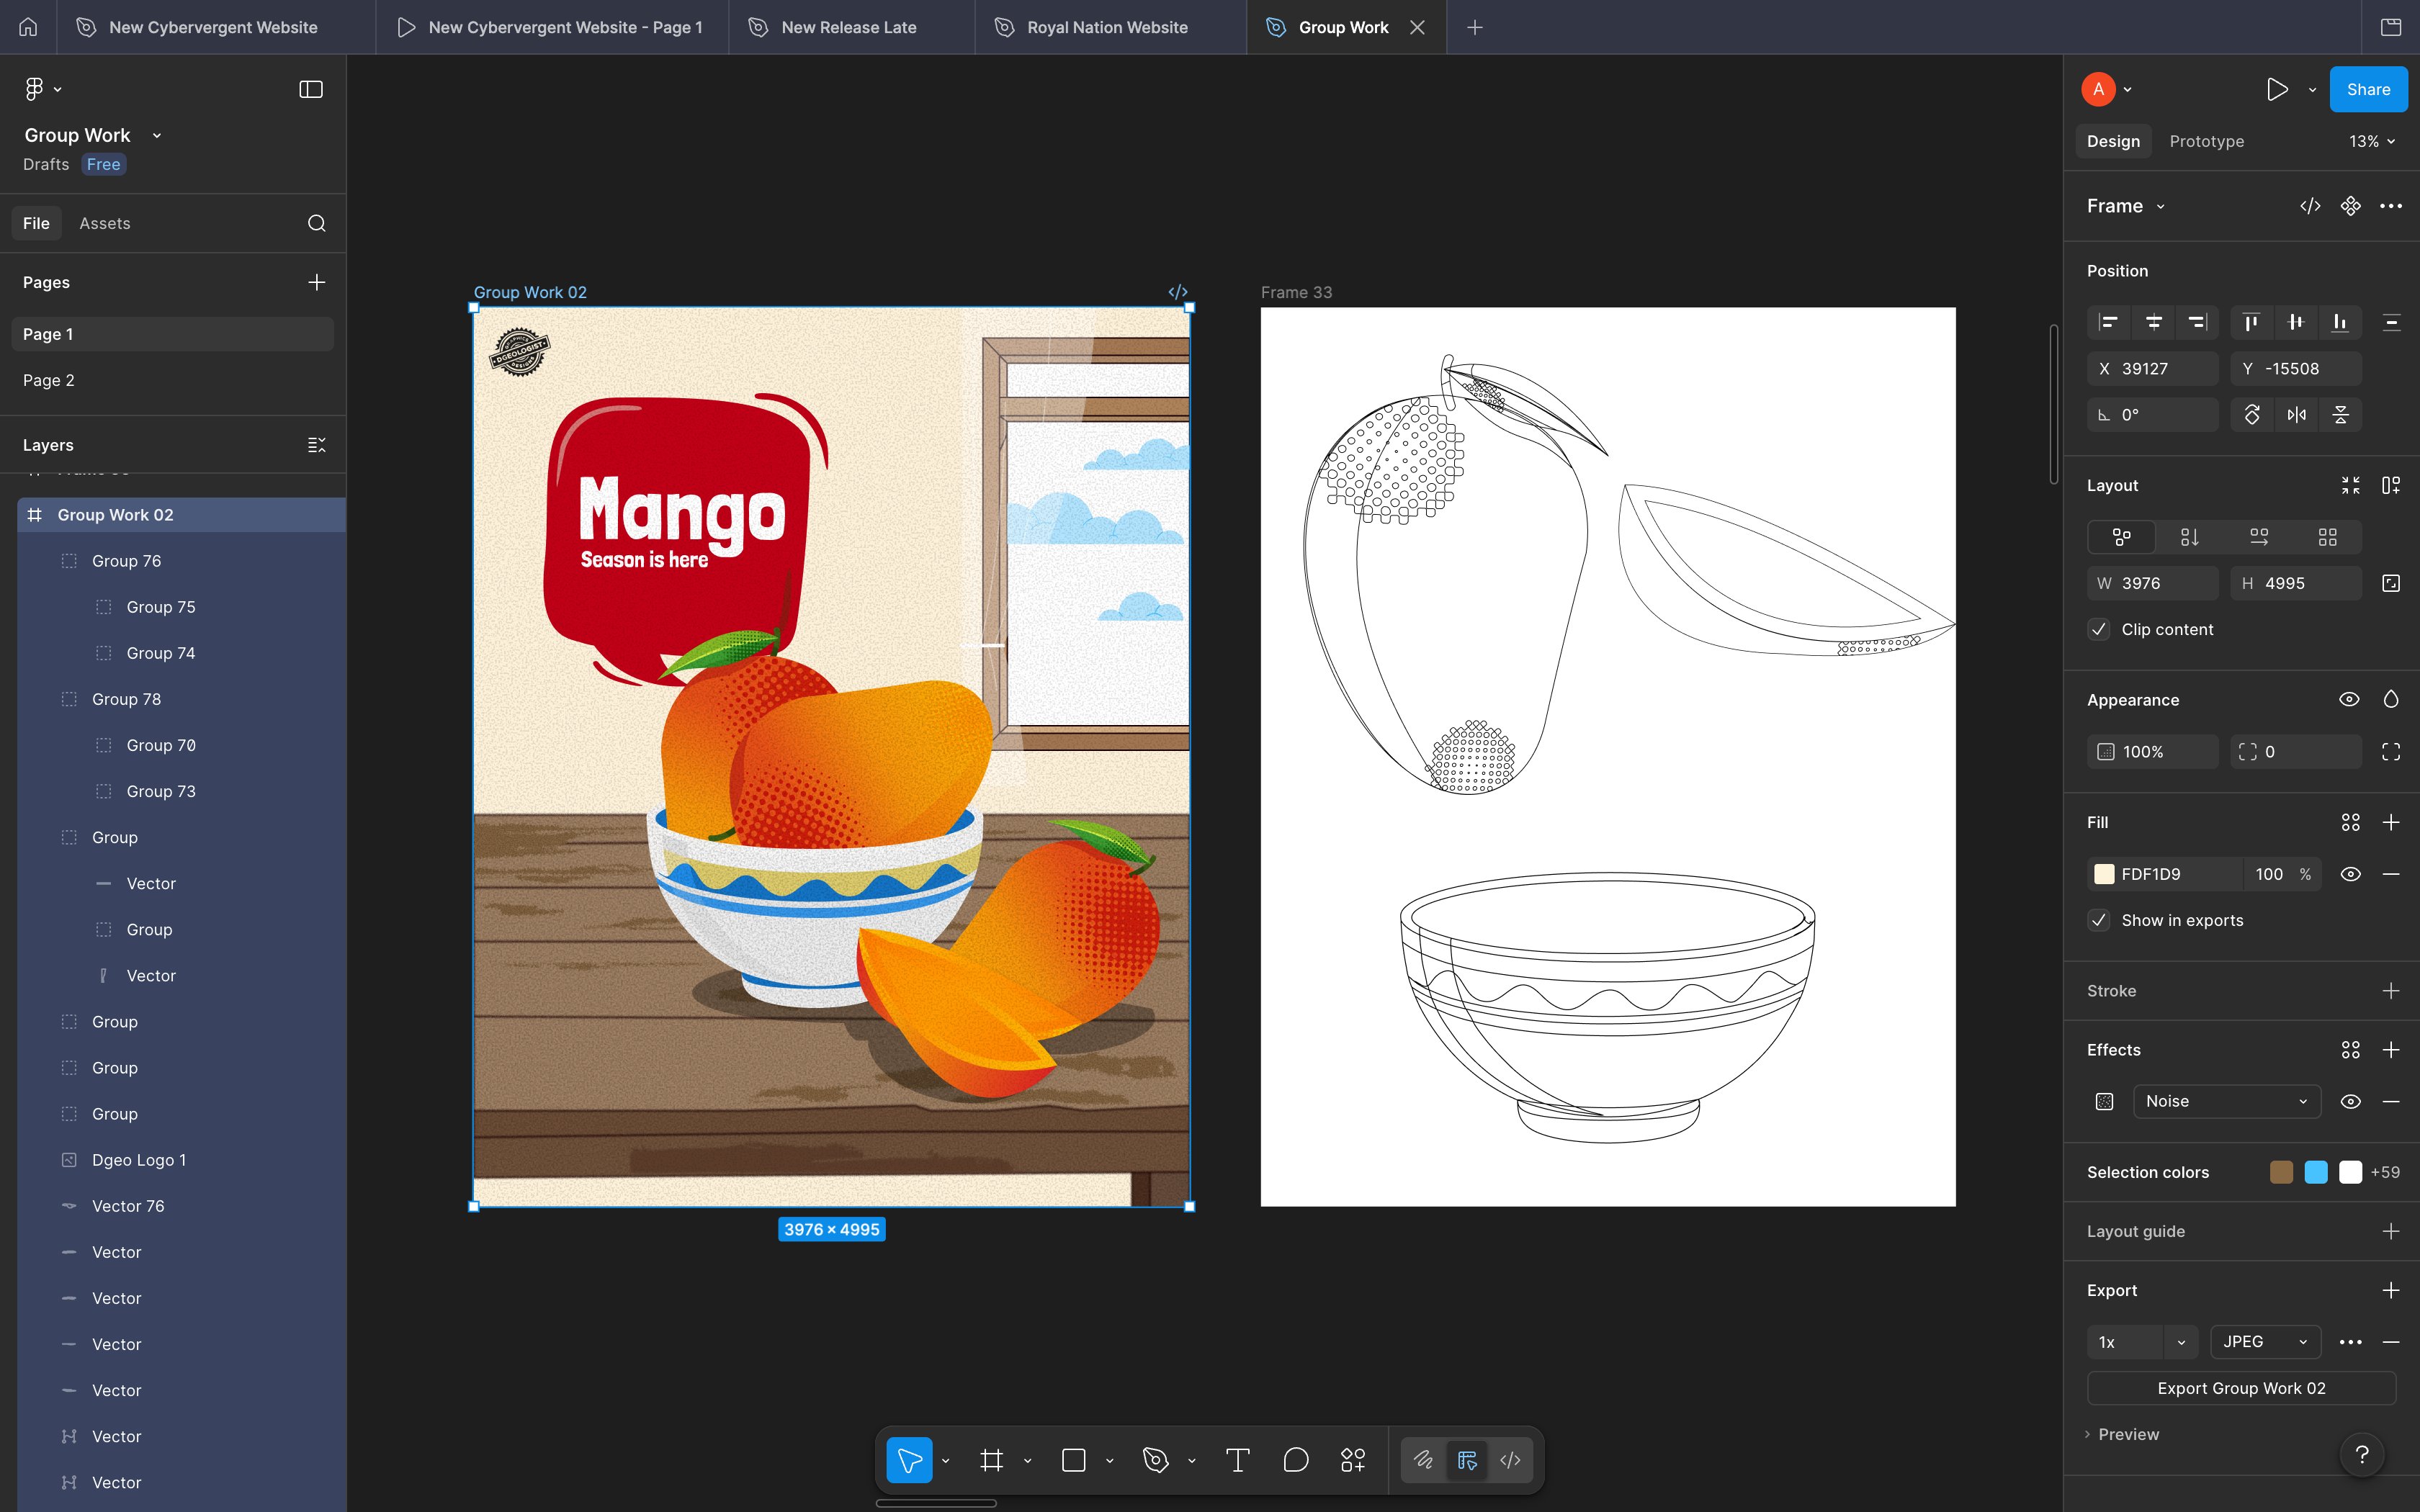Search layers with magnifier icon
This screenshot has width=2420, height=1512.
coord(316,223)
